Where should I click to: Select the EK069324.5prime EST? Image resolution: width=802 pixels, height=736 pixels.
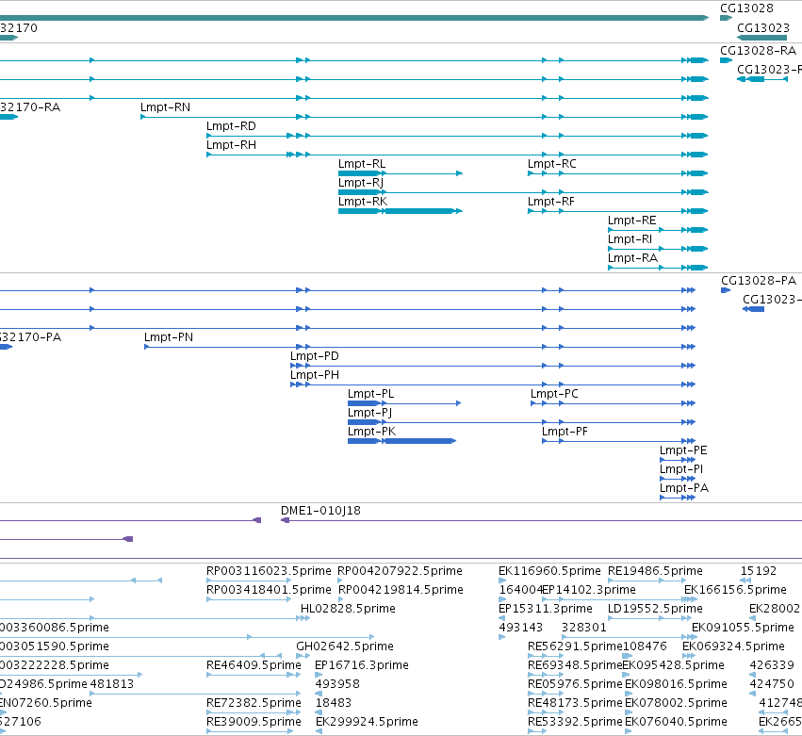[689, 656]
